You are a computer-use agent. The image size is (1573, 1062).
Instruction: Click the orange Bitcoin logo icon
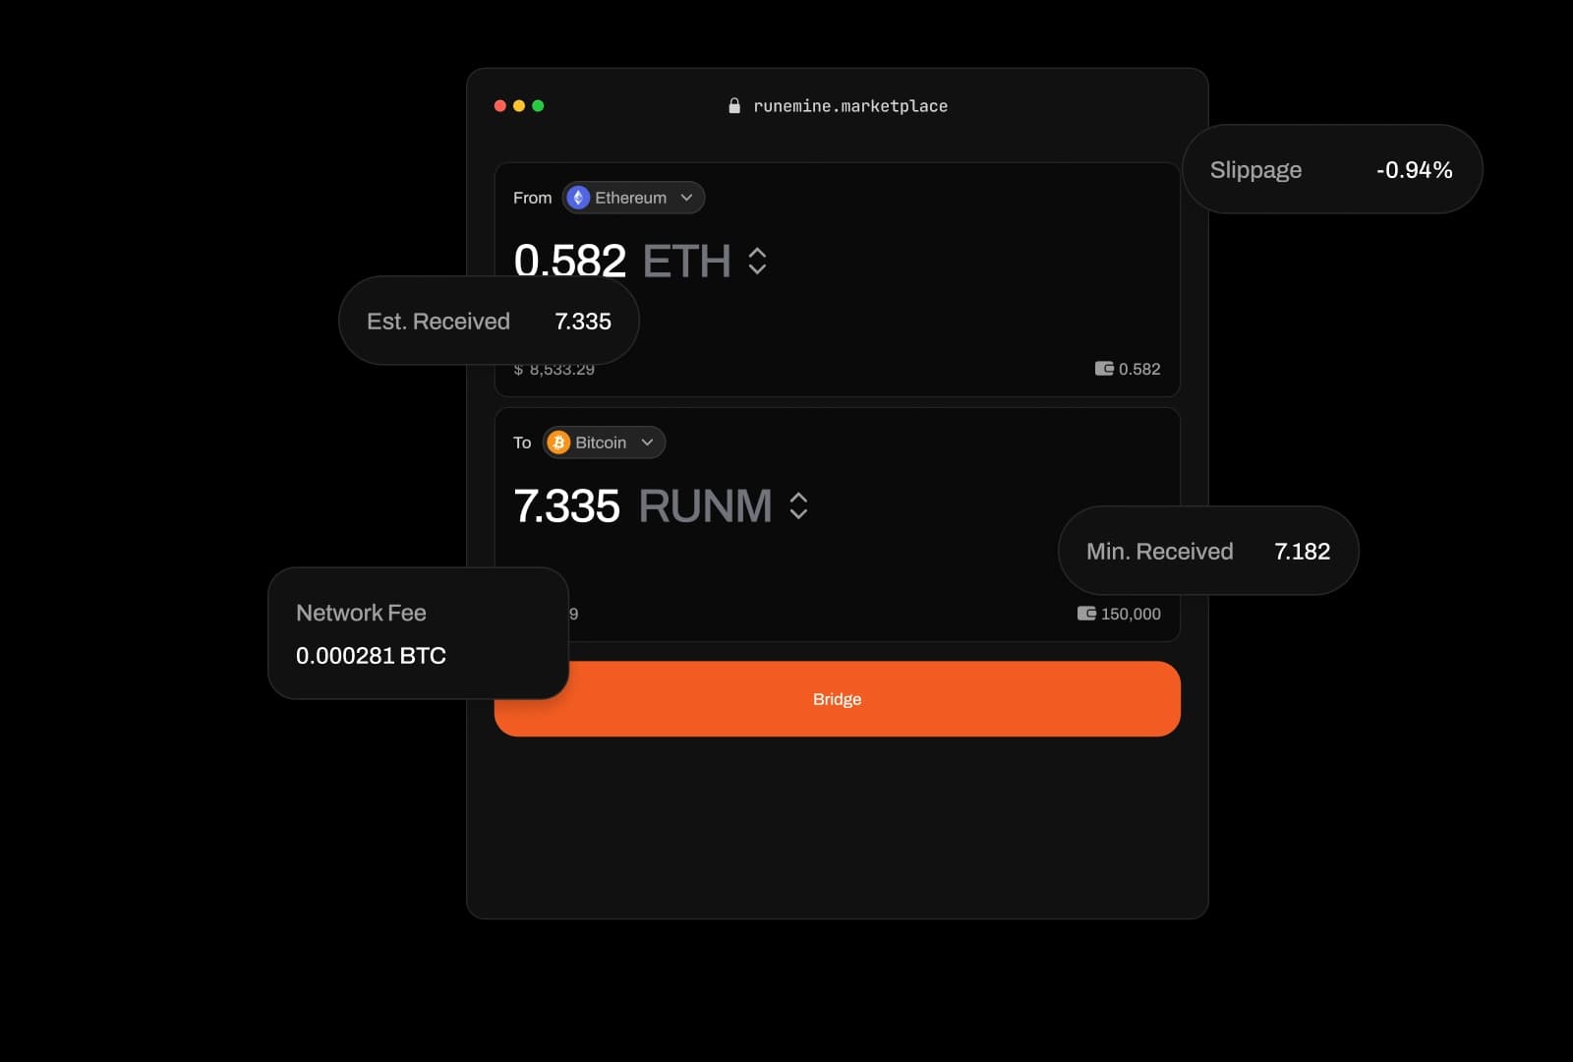coord(558,442)
